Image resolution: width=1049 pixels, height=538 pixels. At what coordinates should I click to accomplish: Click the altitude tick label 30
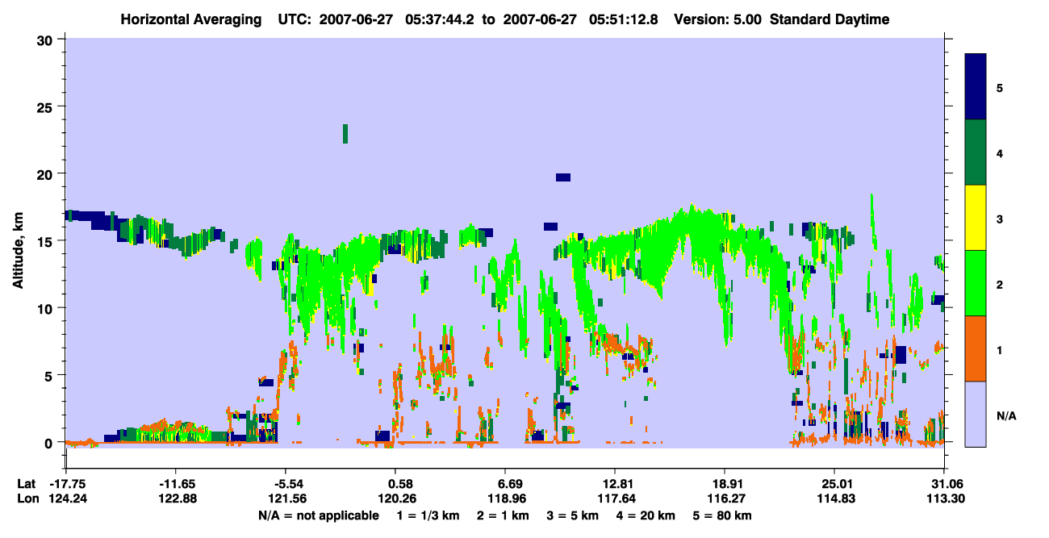[x=46, y=40]
